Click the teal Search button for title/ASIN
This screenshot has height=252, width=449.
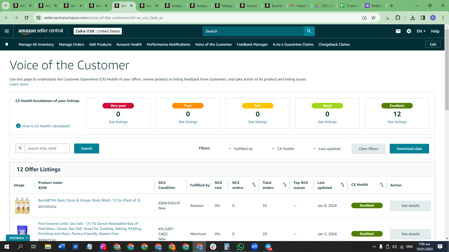pos(86,148)
